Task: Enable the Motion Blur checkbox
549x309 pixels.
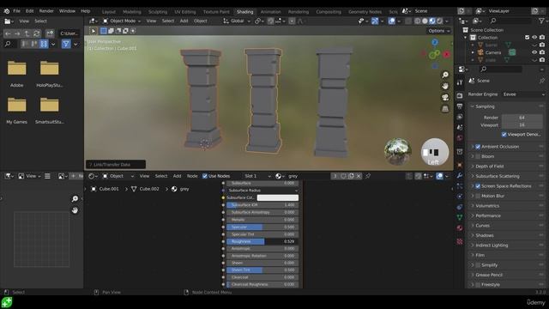Action: 478,196
